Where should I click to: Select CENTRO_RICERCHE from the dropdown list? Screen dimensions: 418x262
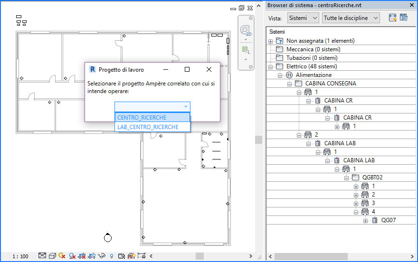152,117
